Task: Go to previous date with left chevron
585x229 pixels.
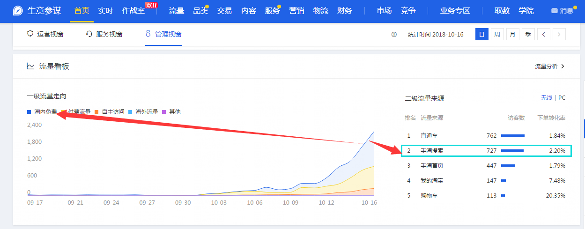Action: click(x=543, y=34)
